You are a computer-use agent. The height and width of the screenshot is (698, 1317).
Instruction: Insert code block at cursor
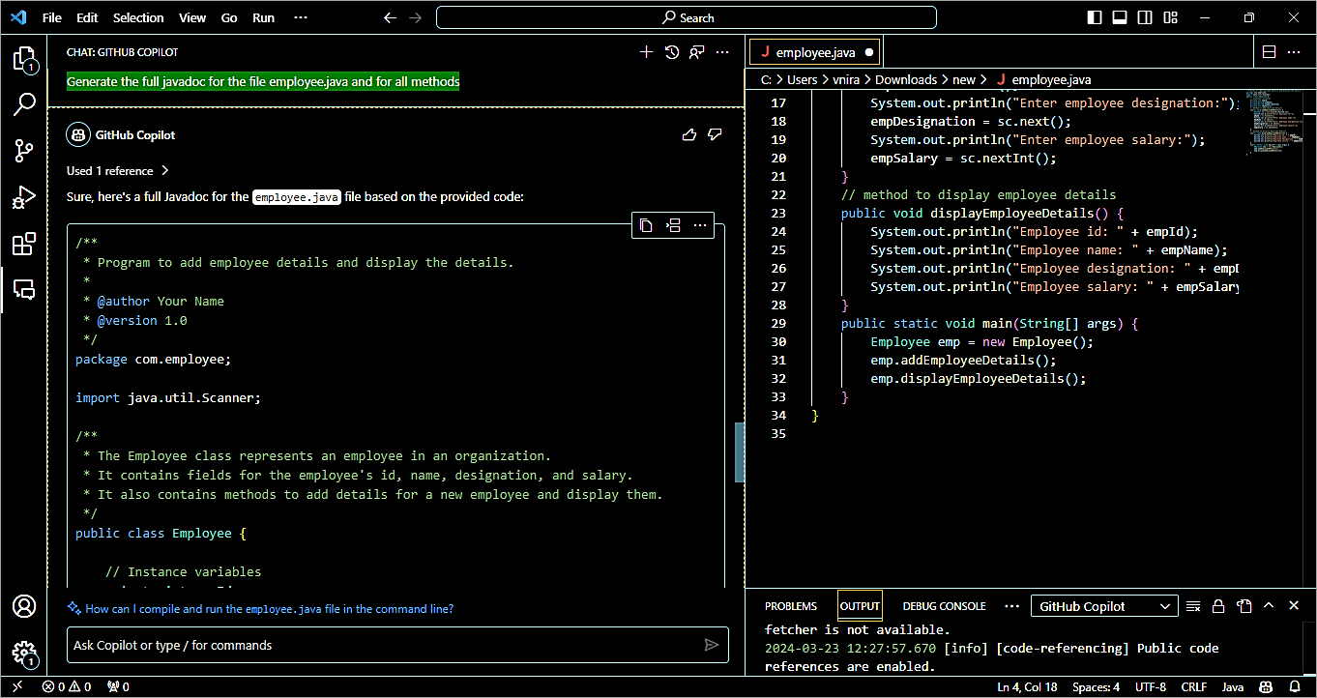(674, 225)
